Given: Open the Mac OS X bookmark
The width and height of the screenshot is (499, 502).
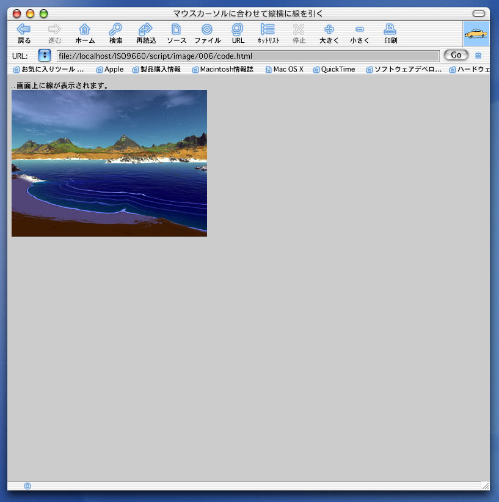Looking at the screenshot, I should [285, 69].
